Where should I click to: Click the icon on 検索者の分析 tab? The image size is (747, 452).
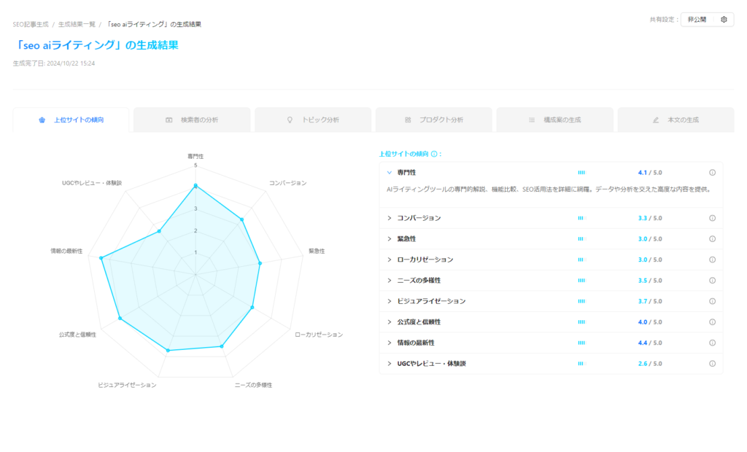pos(169,120)
